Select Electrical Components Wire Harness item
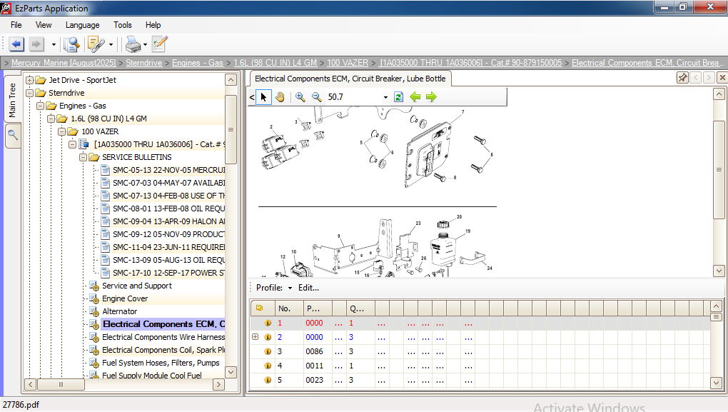 (163, 337)
